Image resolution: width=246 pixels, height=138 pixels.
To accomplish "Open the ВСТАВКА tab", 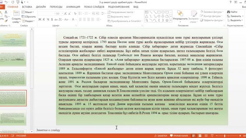I will click(27, 7).
